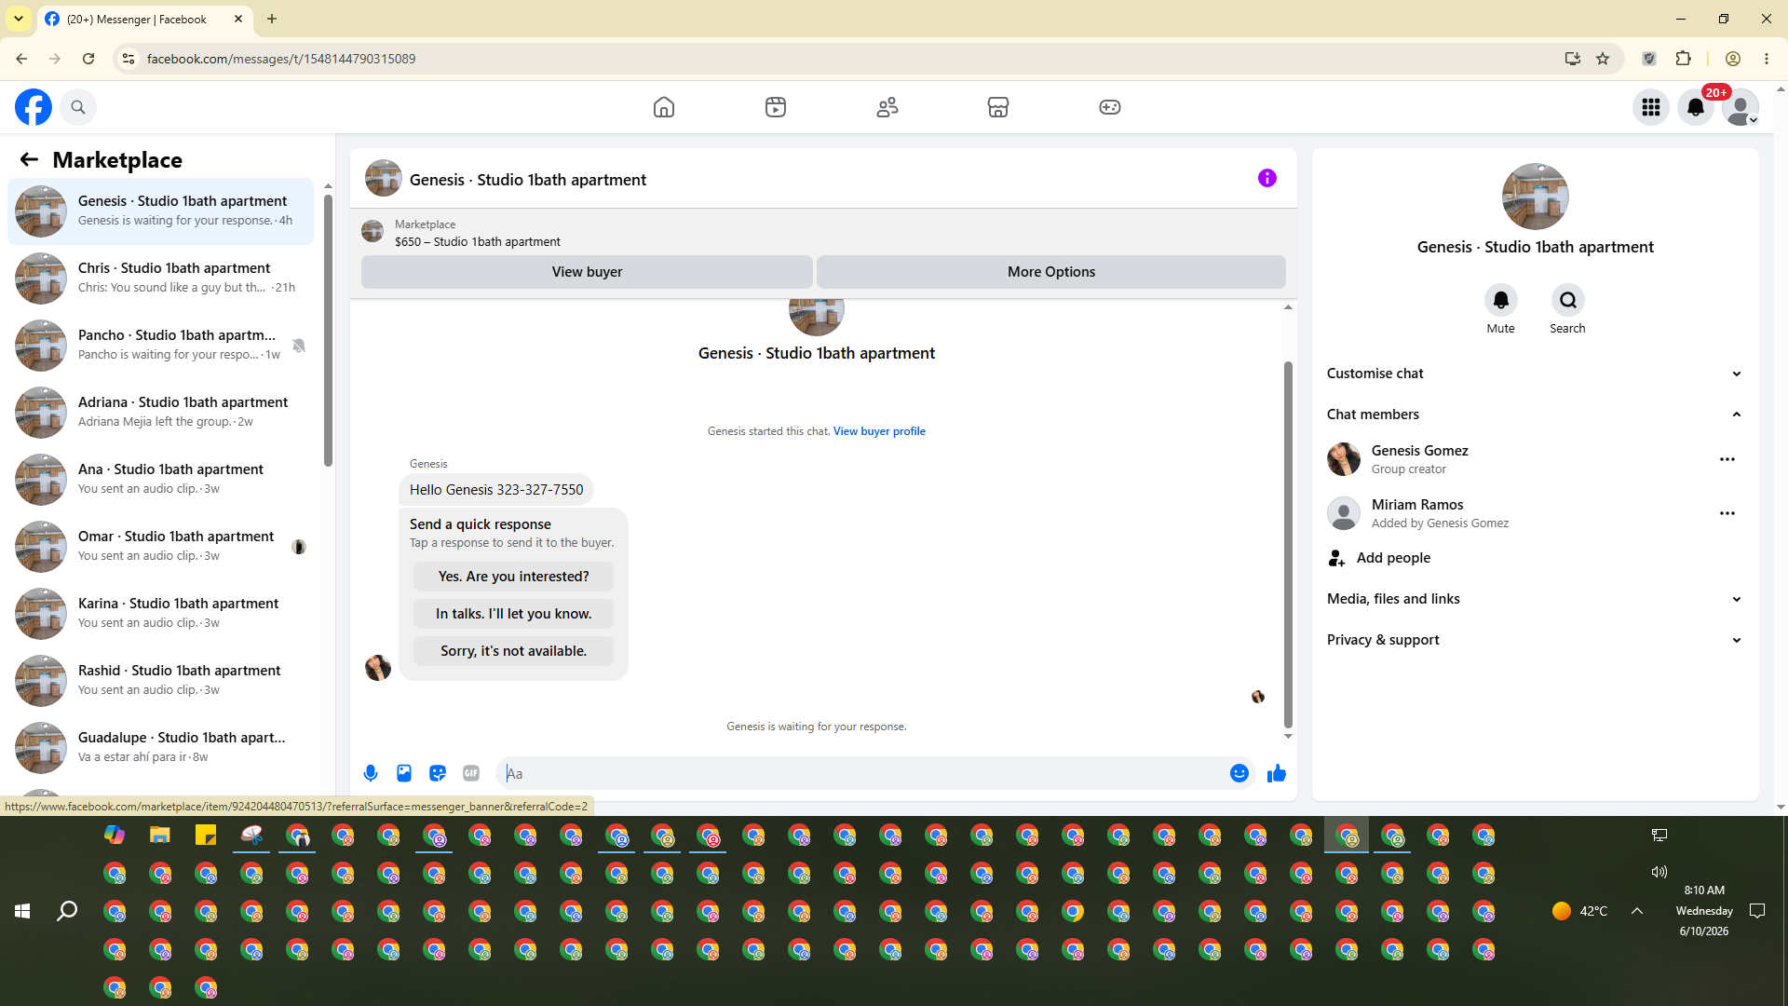Screen dimensions: 1788x1006
Task: Open the Guadalupe Studio 1bath chat
Action: 160,747
